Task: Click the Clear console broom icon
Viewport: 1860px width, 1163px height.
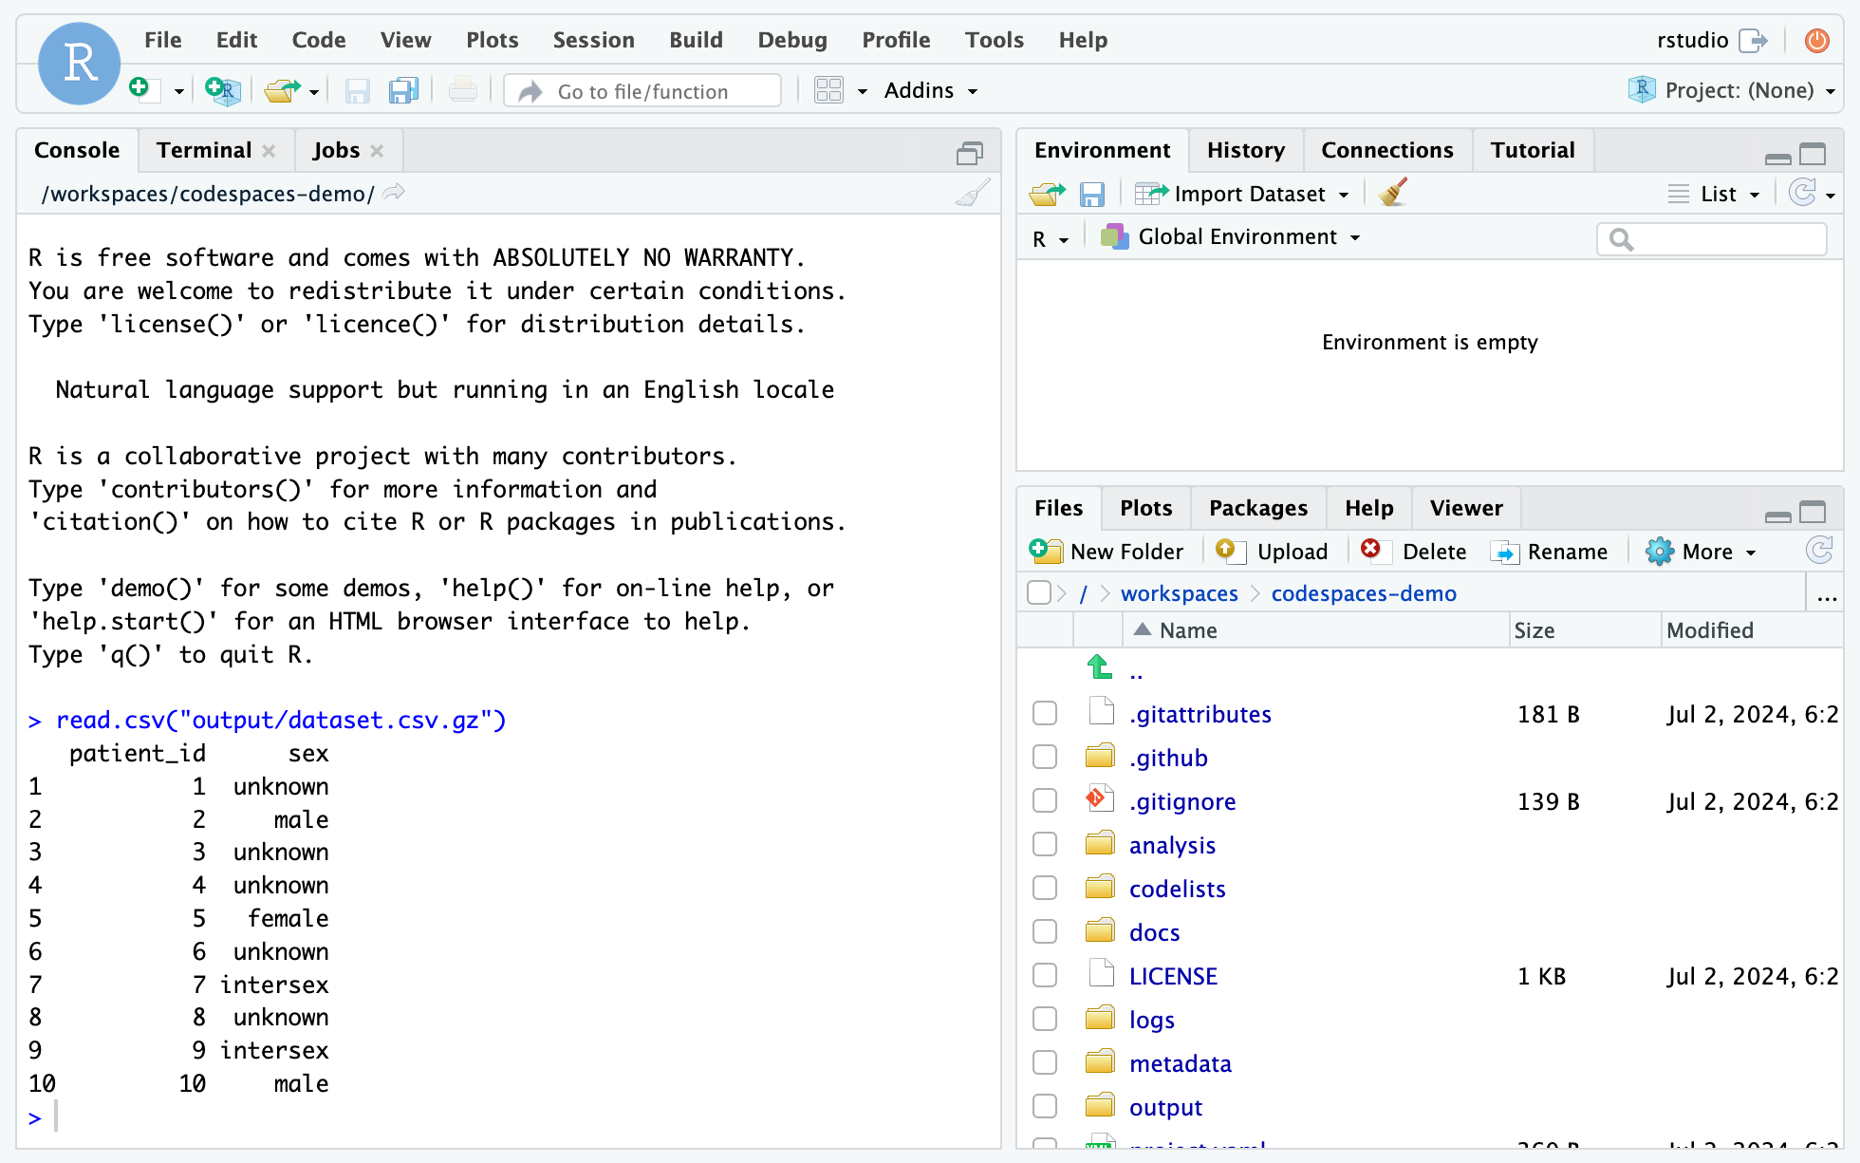Action: point(973,194)
